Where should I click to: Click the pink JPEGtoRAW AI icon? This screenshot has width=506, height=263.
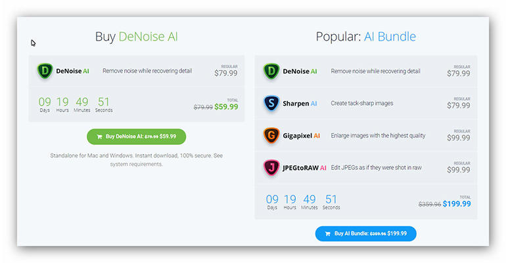point(271,168)
